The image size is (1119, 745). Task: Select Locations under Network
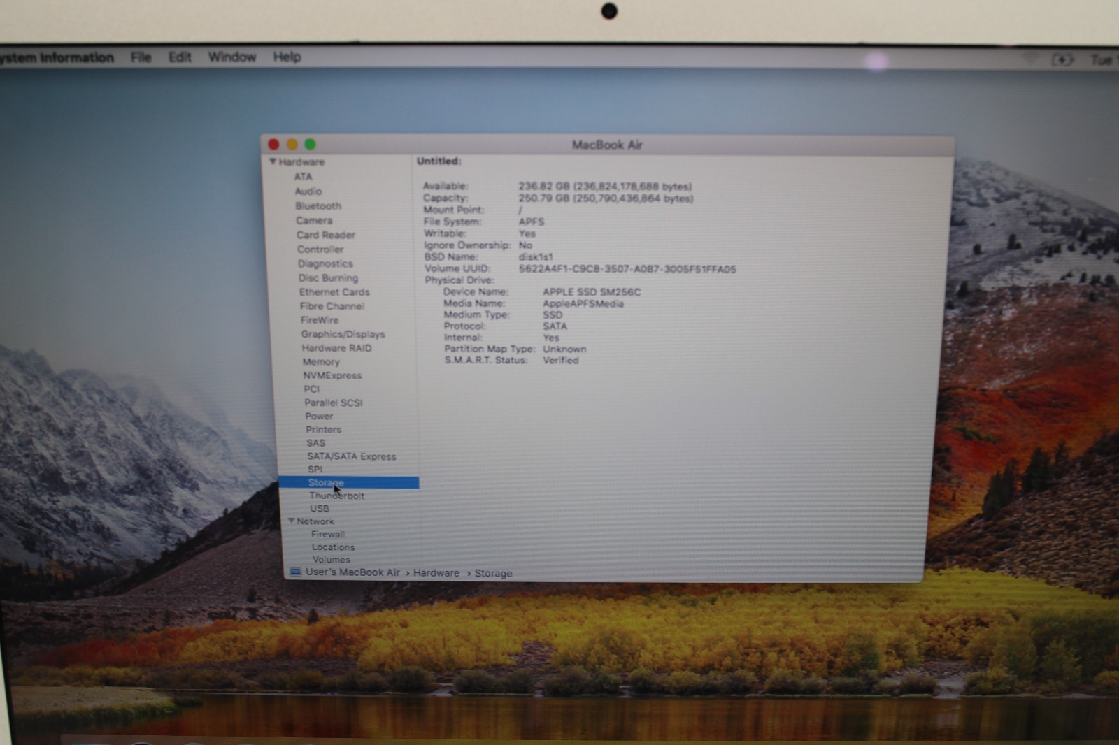point(333,547)
